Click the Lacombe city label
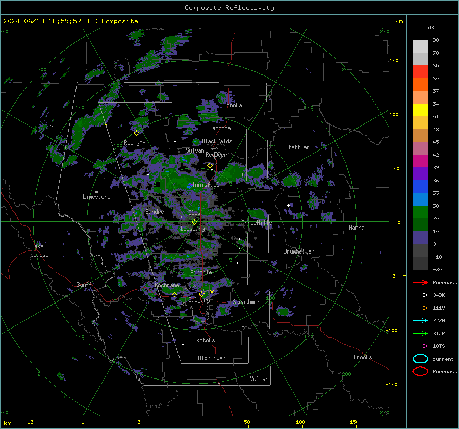The image size is (459, 429). point(220,128)
